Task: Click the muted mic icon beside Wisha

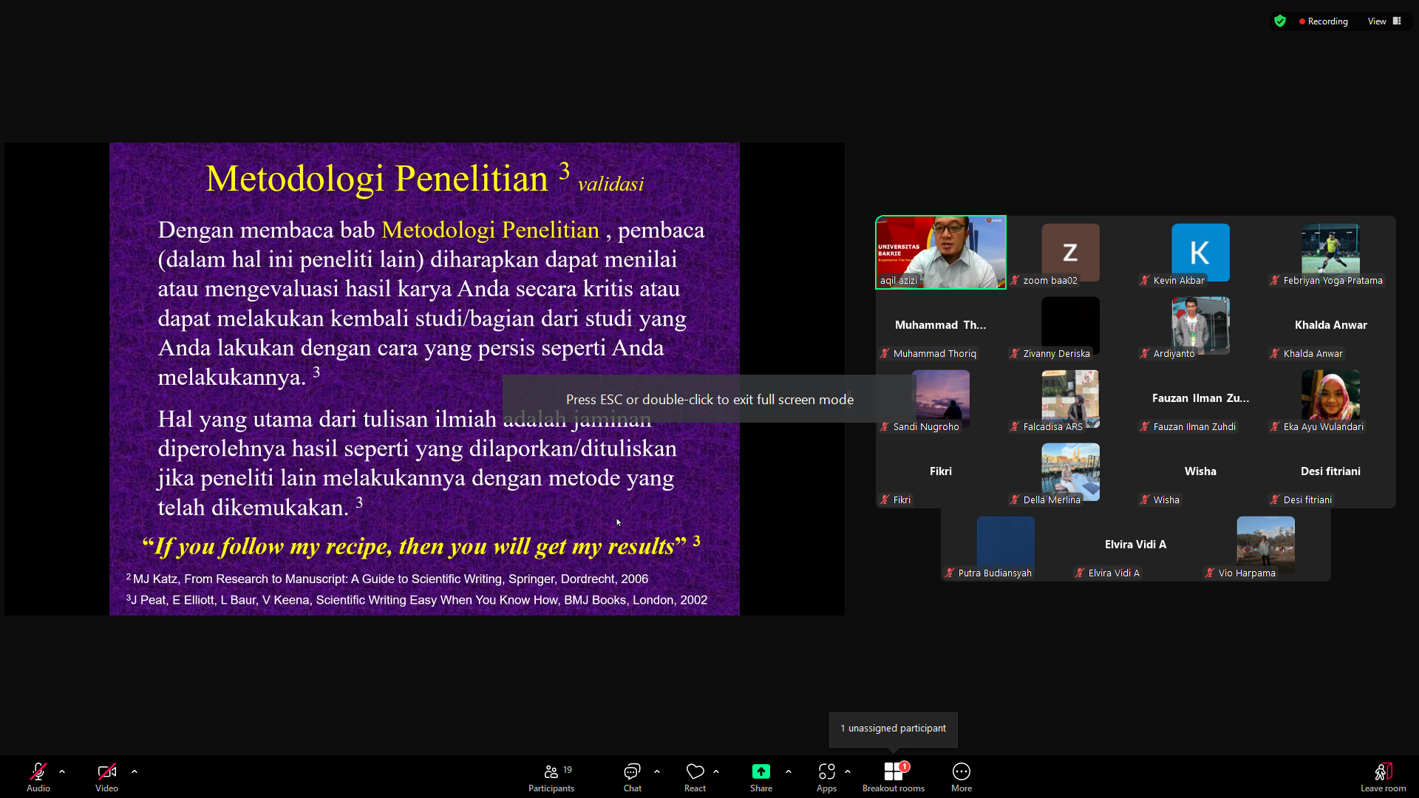Action: (x=1145, y=500)
